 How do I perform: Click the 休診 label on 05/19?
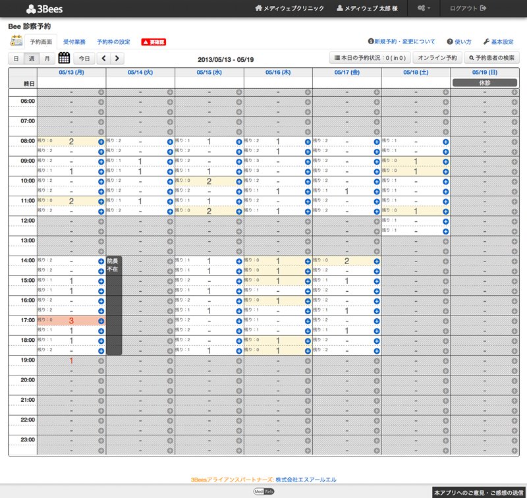[x=485, y=82]
